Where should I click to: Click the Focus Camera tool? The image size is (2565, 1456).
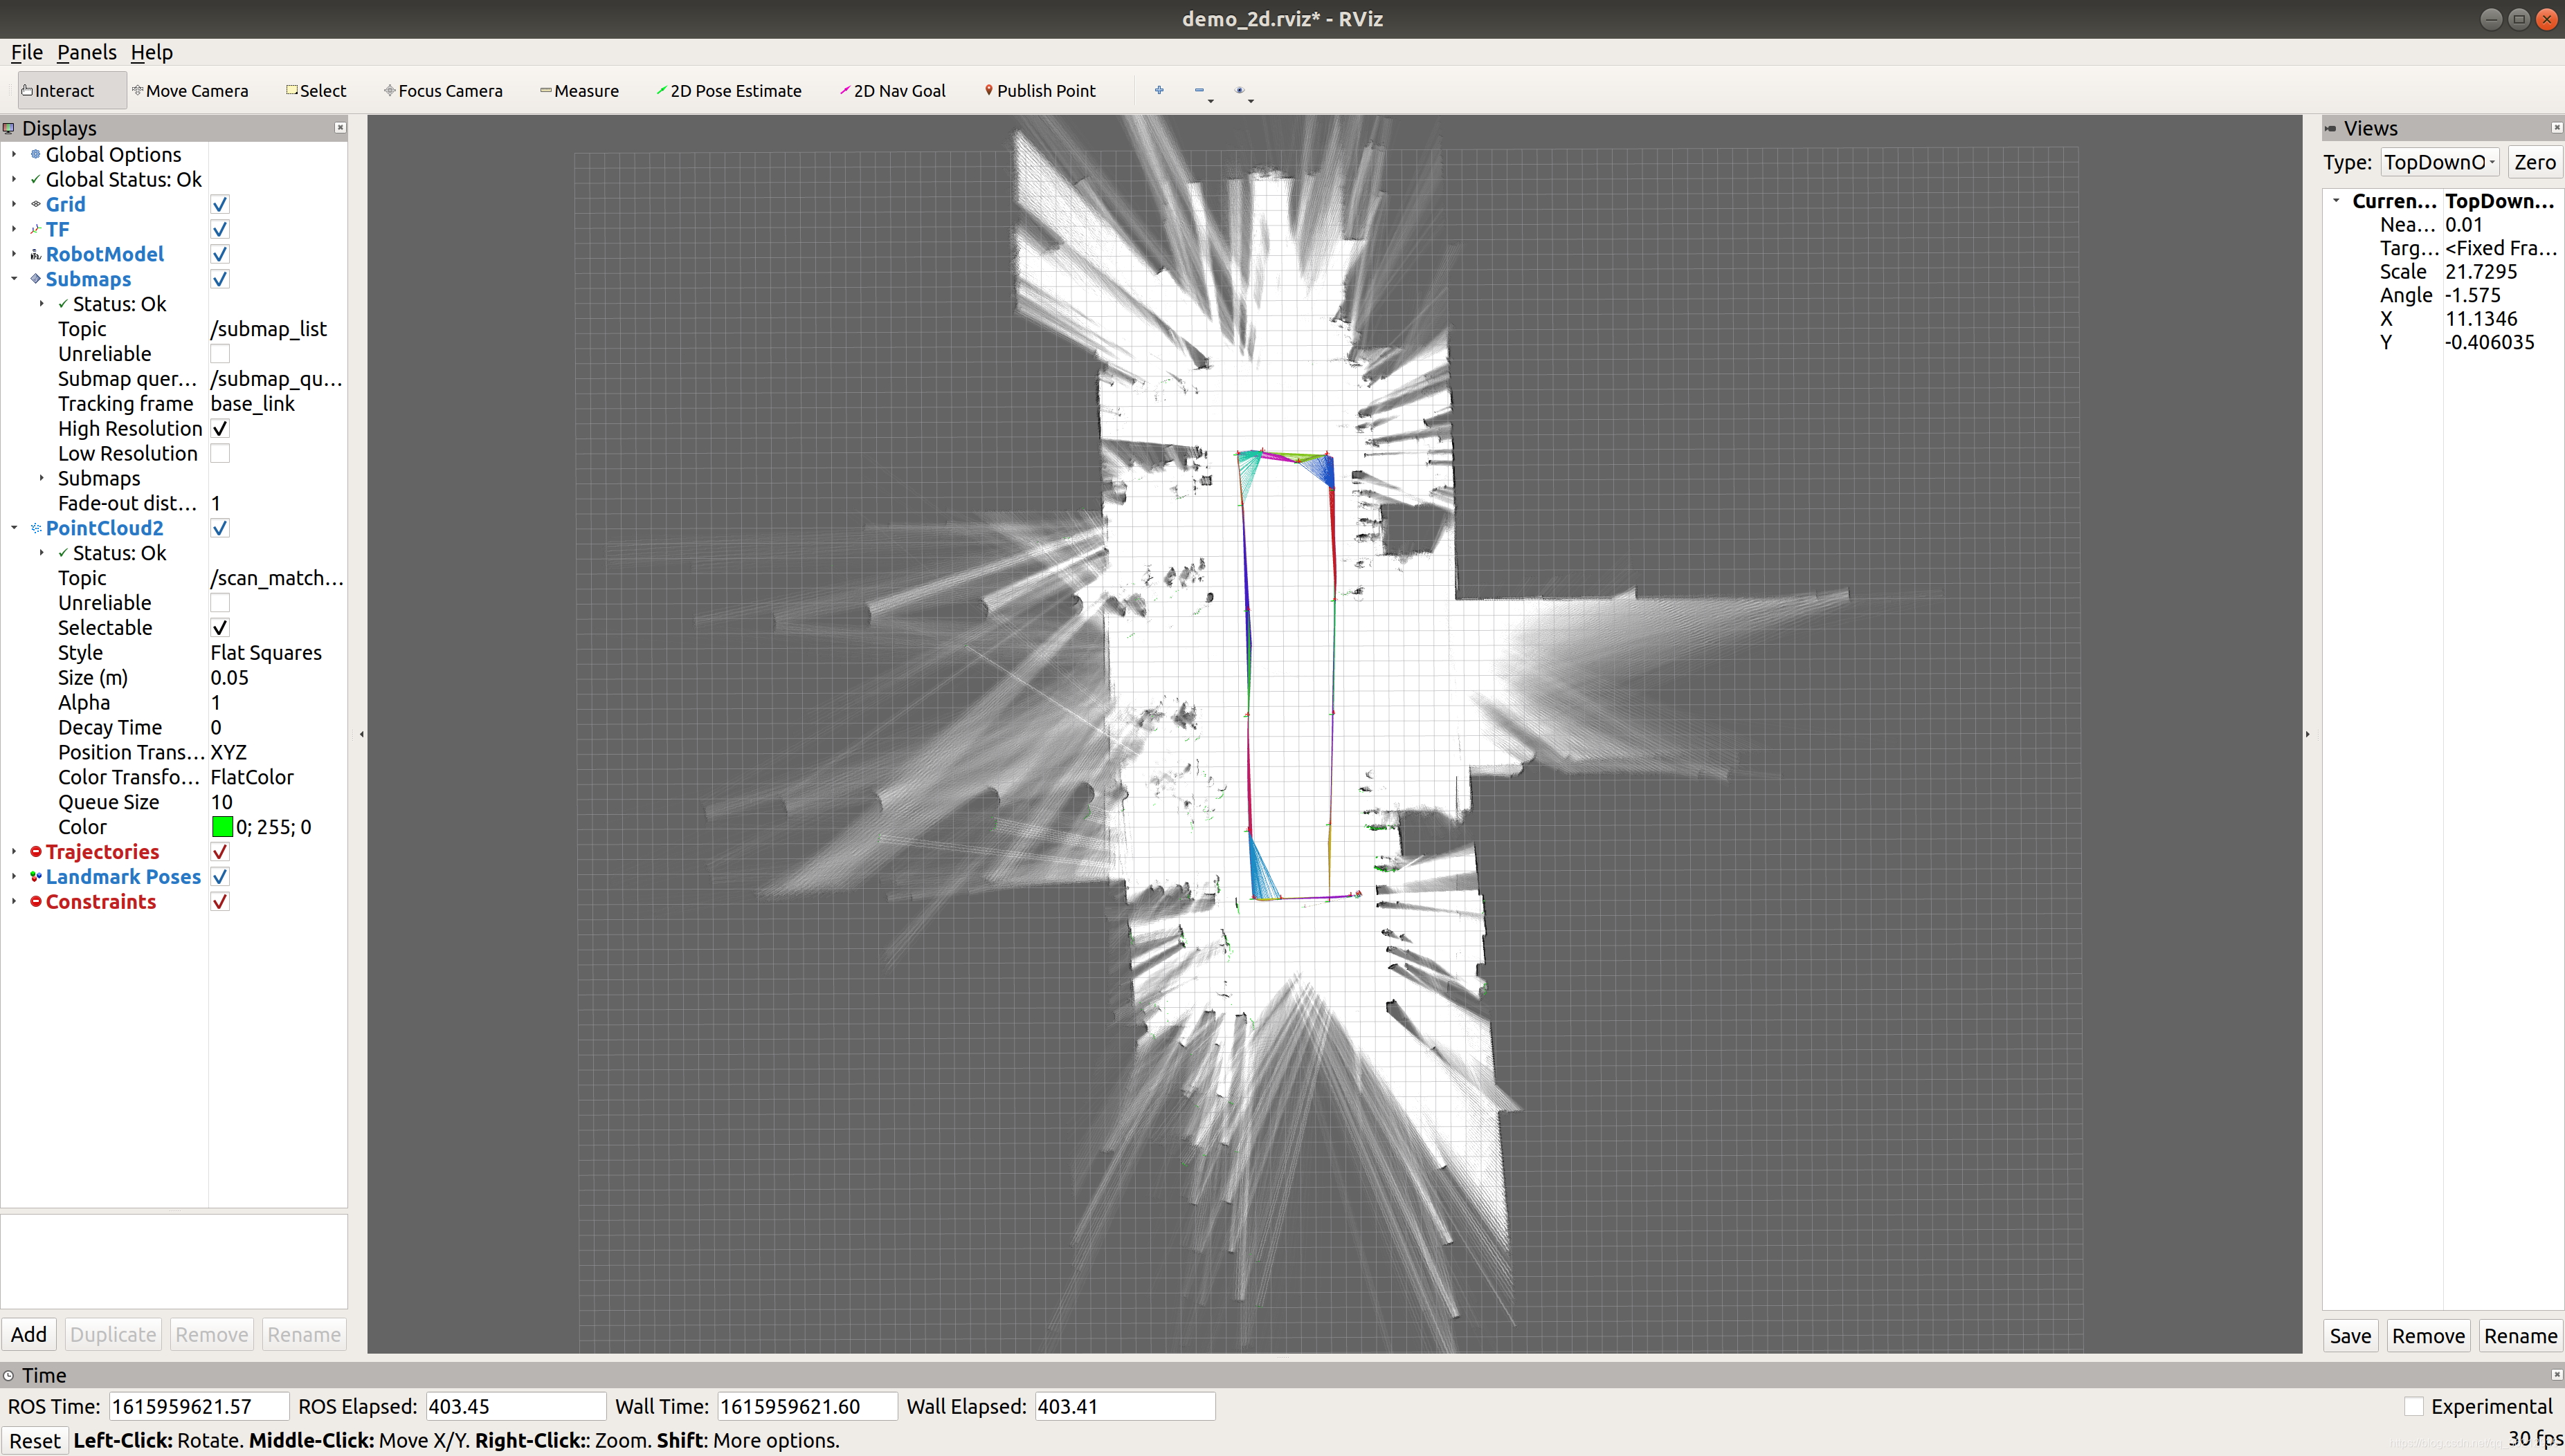coord(443,90)
